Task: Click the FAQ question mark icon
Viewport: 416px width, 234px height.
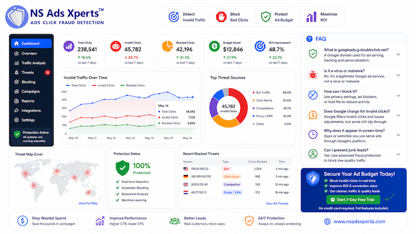Action: 309,39
